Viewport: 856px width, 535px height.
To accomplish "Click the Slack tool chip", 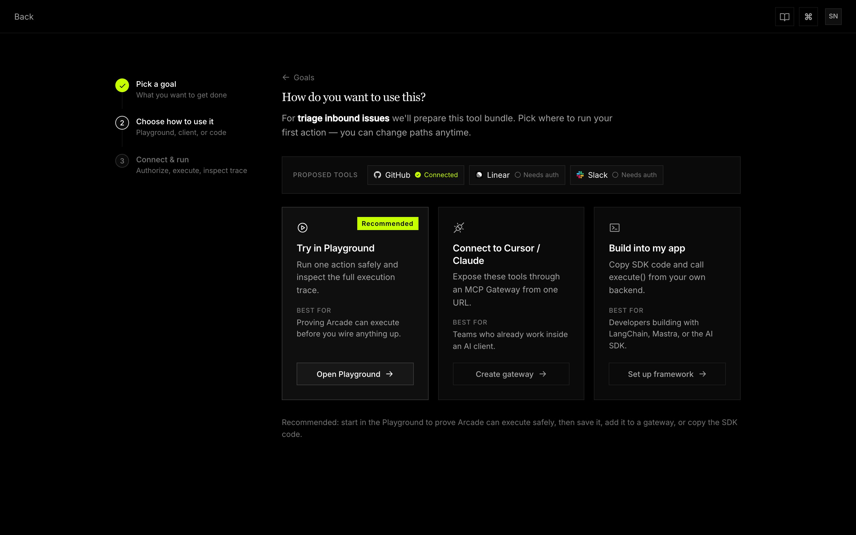I will tap(616, 175).
